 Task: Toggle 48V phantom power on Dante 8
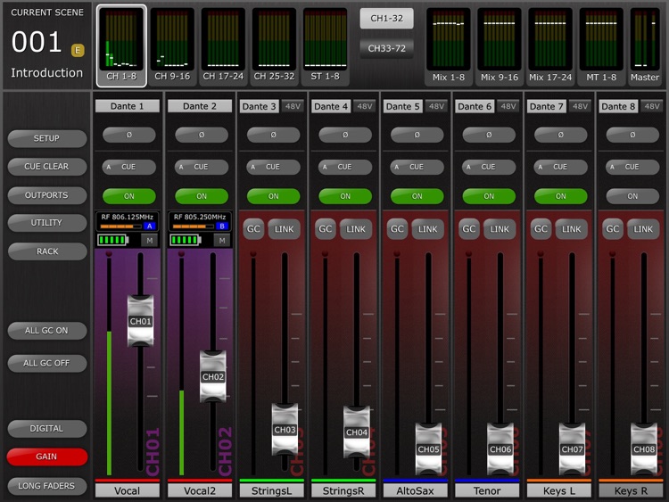(652, 106)
